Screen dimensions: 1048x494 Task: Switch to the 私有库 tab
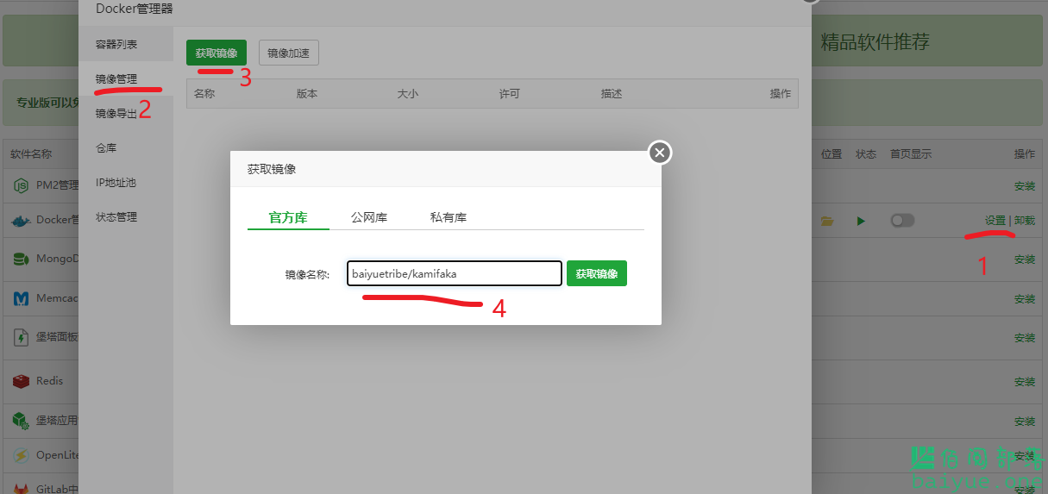(448, 217)
